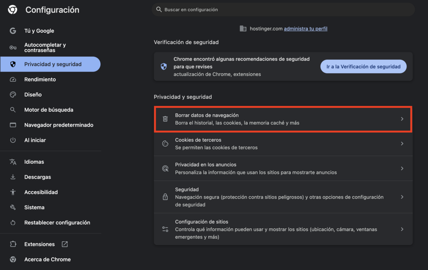The width and height of the screenshot is (428, 270).
Task: Expand Configuración de sitios with its arrow
Action: click(x=402, y=229)
